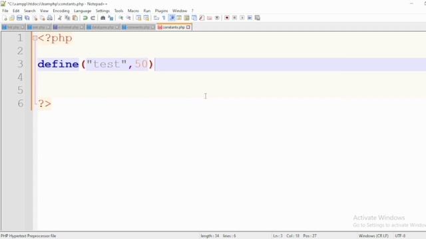
Task: Open the View menu
Action: (x=44, y=11)
